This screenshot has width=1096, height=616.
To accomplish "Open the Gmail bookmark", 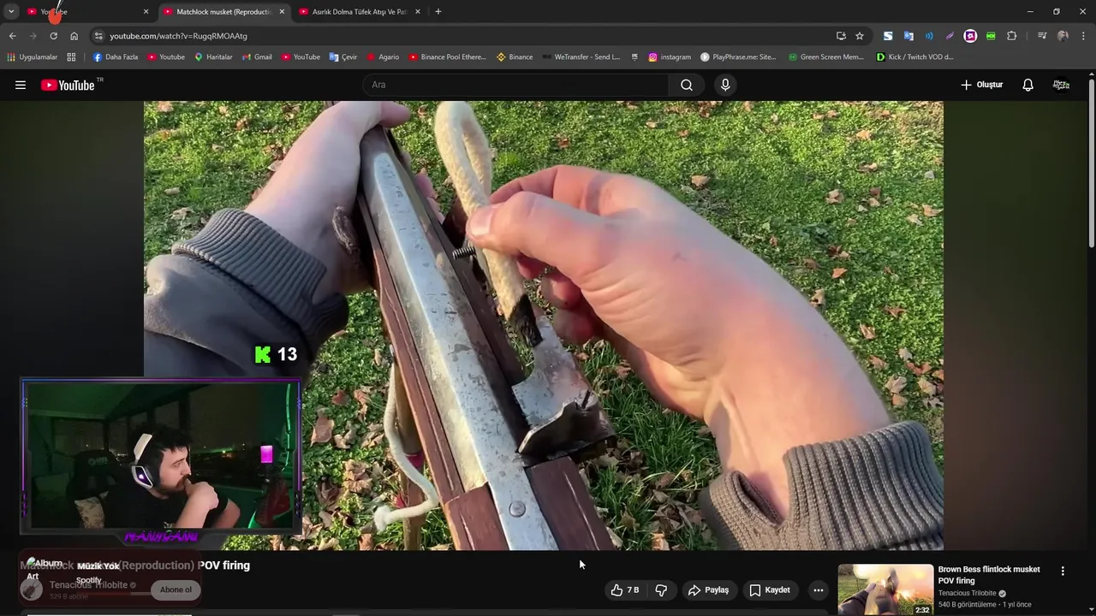I will coord(256,57).
